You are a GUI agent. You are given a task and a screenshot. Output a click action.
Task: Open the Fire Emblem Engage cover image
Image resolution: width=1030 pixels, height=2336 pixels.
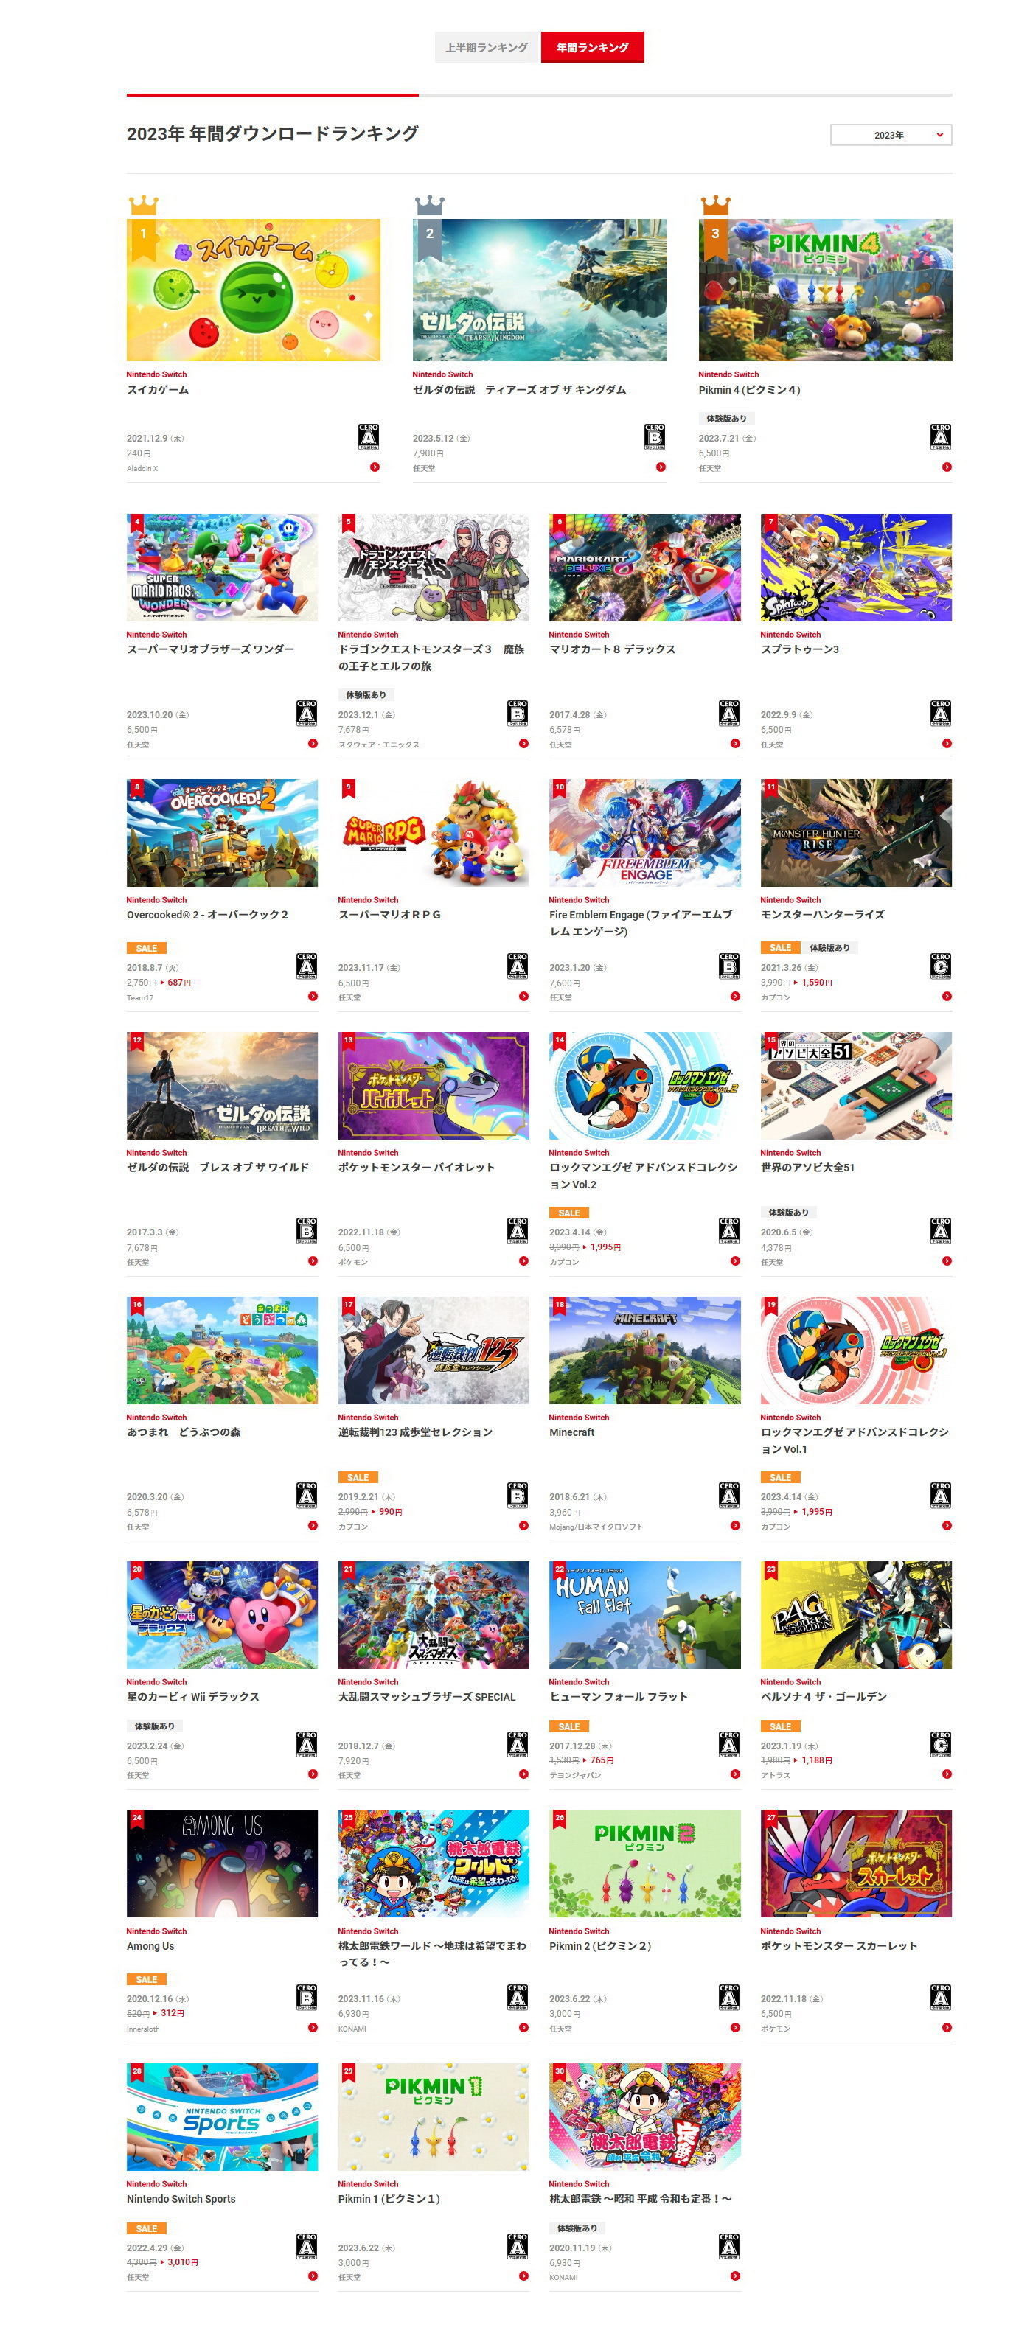pyautogui.click(x=644, y=832)
